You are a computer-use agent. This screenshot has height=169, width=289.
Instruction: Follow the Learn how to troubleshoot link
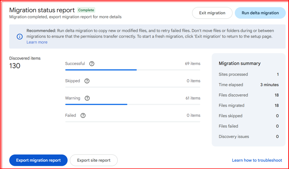(257, 160)
